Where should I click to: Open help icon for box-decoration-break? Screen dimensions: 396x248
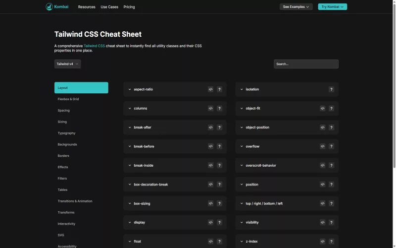[219, 185]
